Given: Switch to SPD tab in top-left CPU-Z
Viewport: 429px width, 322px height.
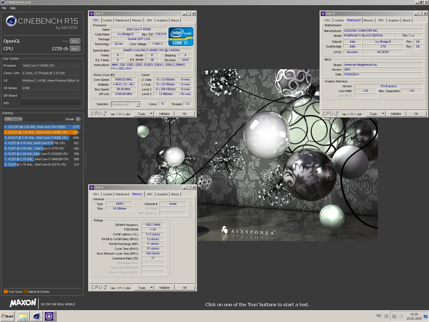Looking at the screenshot, I should pos(149,20).
